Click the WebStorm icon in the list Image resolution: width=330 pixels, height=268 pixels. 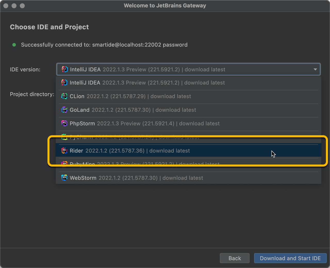[64, 178]
